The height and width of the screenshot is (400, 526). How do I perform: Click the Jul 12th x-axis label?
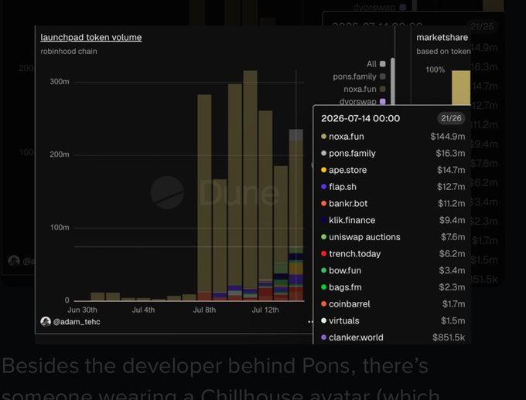[265, 310]
